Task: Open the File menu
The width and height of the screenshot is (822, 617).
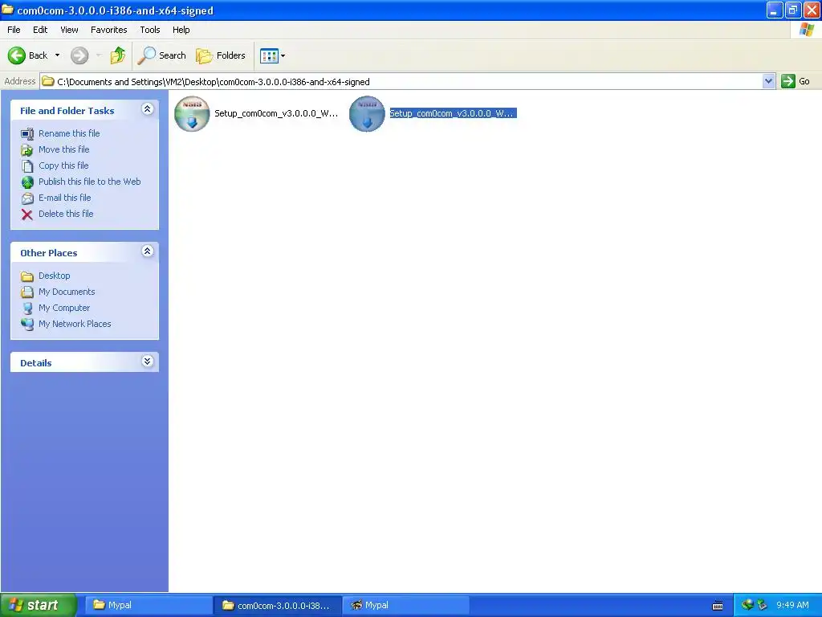Action: coord(14,30)
